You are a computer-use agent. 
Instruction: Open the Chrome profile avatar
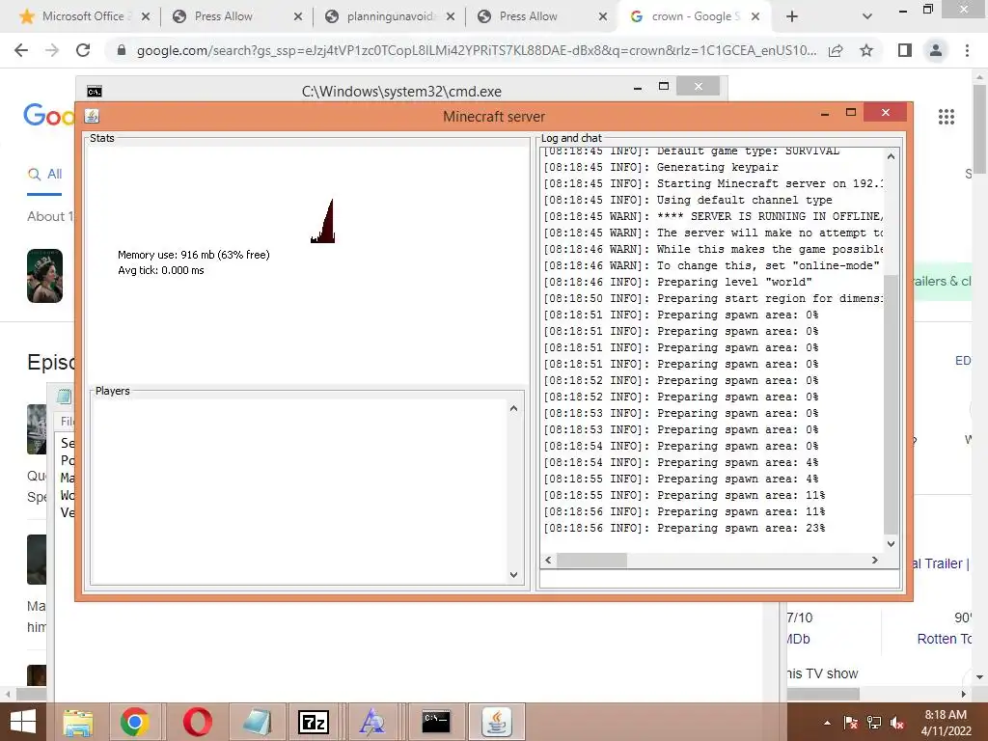(x=936, y=50)
